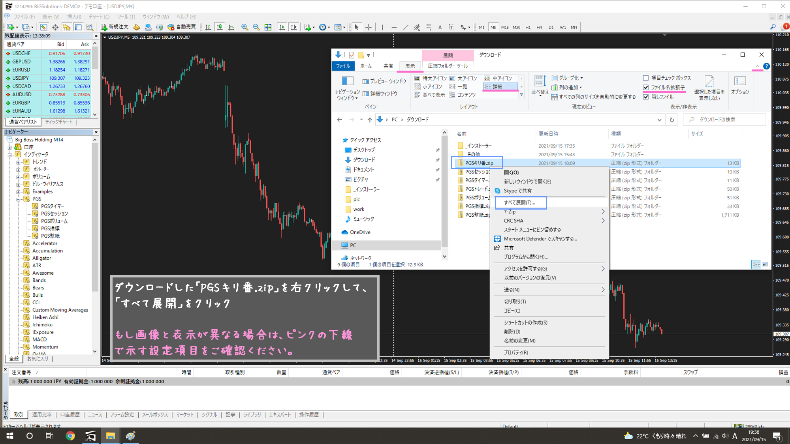Click the zoom out magnifier icon
The image size is (790, 444).
pos(256,27)
